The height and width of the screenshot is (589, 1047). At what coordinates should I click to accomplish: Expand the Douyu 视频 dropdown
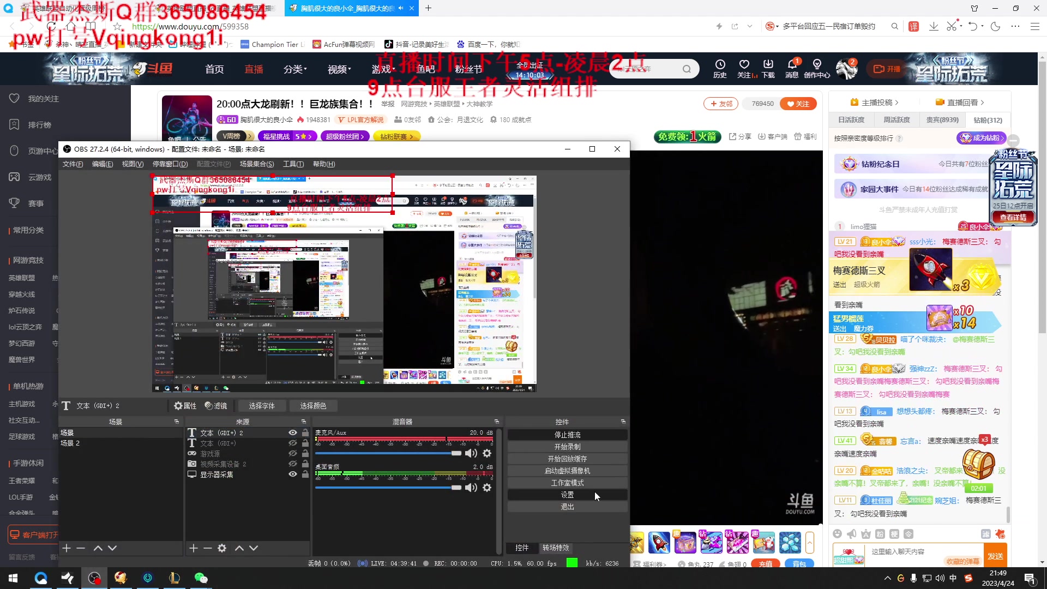pyautogui.click(x=339, y=69)
